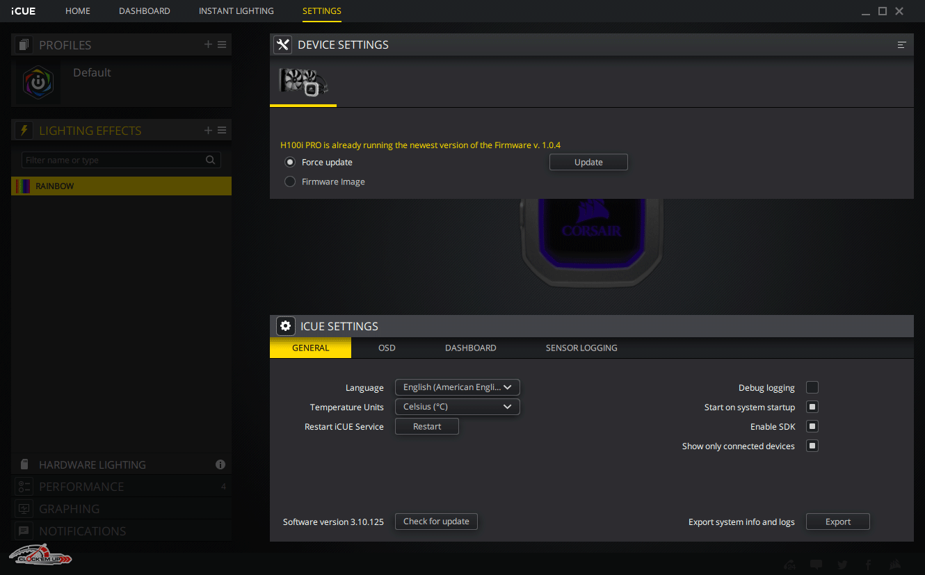Viewport: 925px width, 575px height.
Task: Expand the Notifications section
Action: click(122, 531)
